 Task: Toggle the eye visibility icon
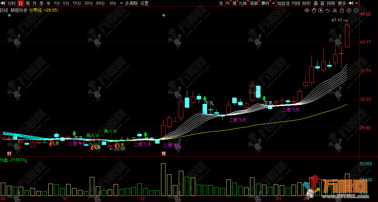pyautogui.click(x=307, y=10)
